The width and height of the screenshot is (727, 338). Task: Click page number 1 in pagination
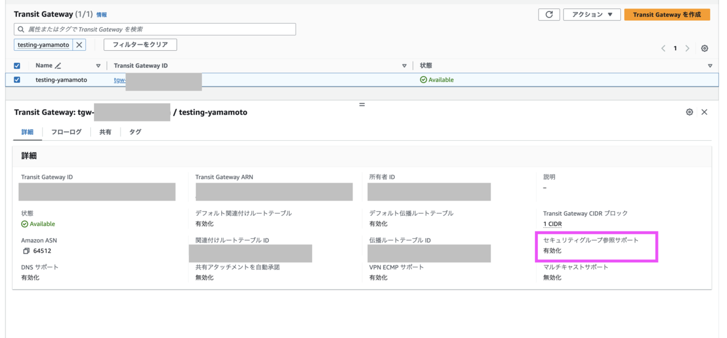point(676,48)
